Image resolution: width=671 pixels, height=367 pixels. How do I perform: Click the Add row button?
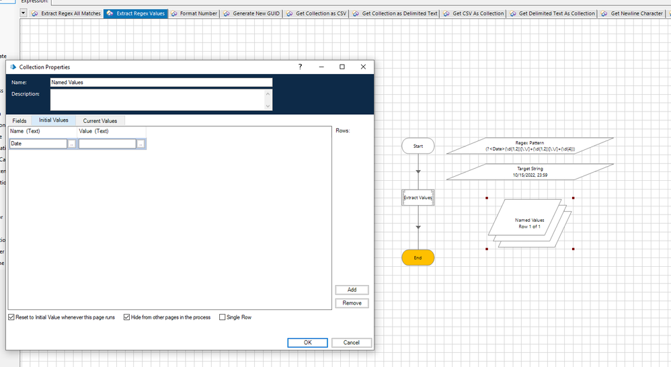[352, 290]
